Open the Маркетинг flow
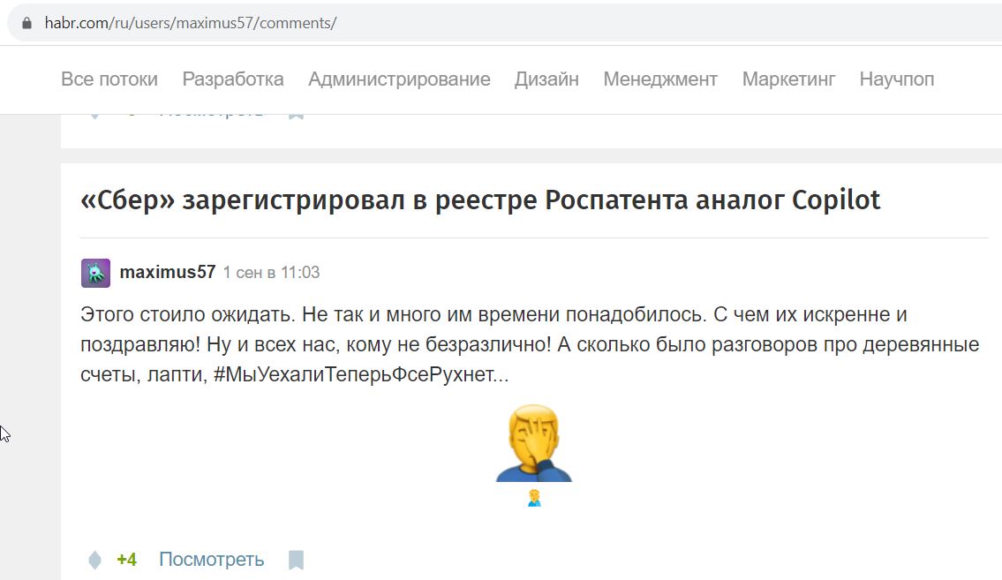Screen dimensions: 1002x580 pyautogui.click(x=788, y=79)
